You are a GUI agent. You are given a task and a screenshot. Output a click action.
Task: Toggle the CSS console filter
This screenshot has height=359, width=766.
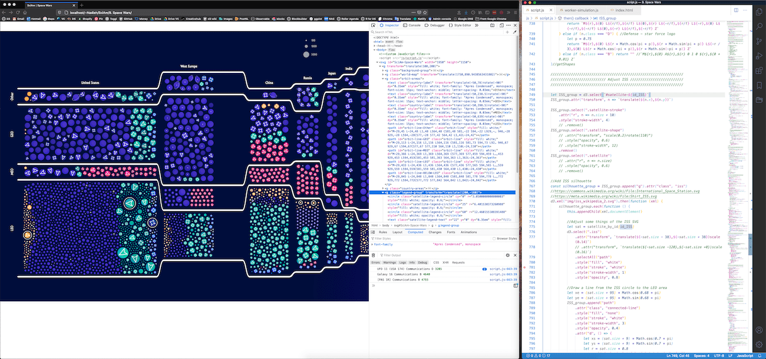[436, 262]
